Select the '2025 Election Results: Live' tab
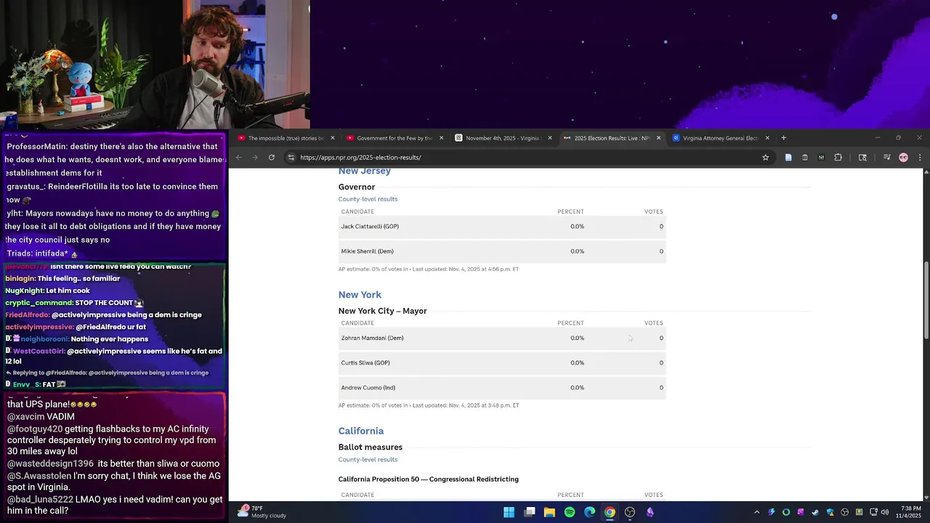The height and width of the screenshot is (523, 930). 612,138
